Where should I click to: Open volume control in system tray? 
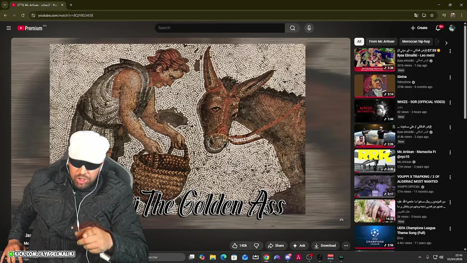(x=441, y=257)
